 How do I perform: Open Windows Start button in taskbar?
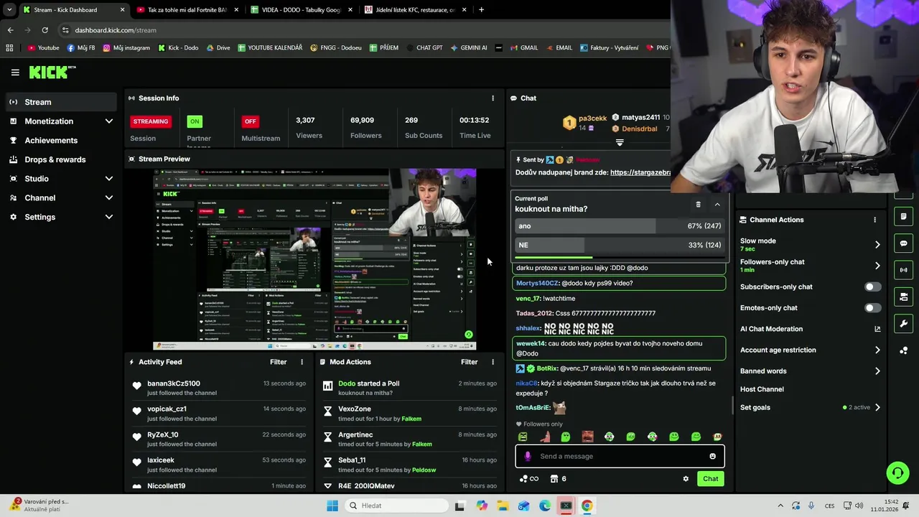[x=332, y=506]
